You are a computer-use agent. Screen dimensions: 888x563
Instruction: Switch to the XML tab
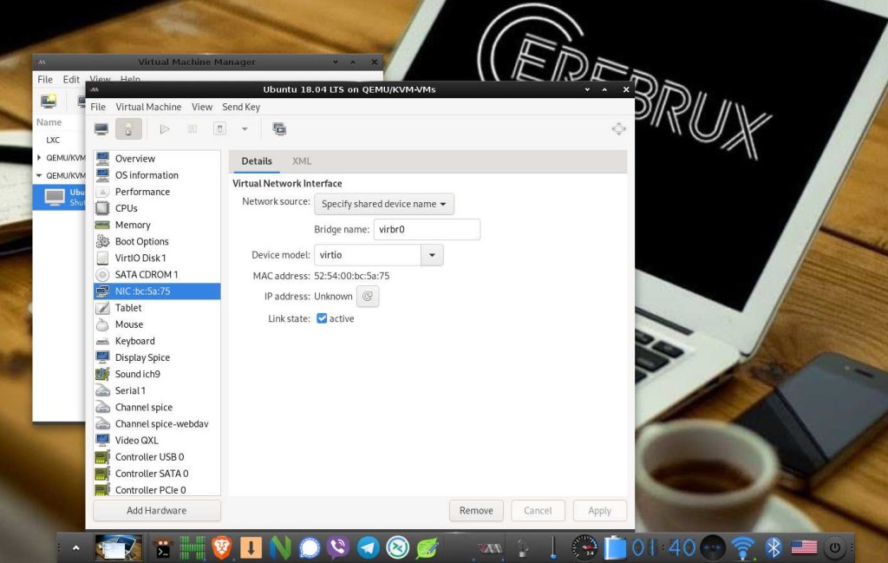coord(302,161)
